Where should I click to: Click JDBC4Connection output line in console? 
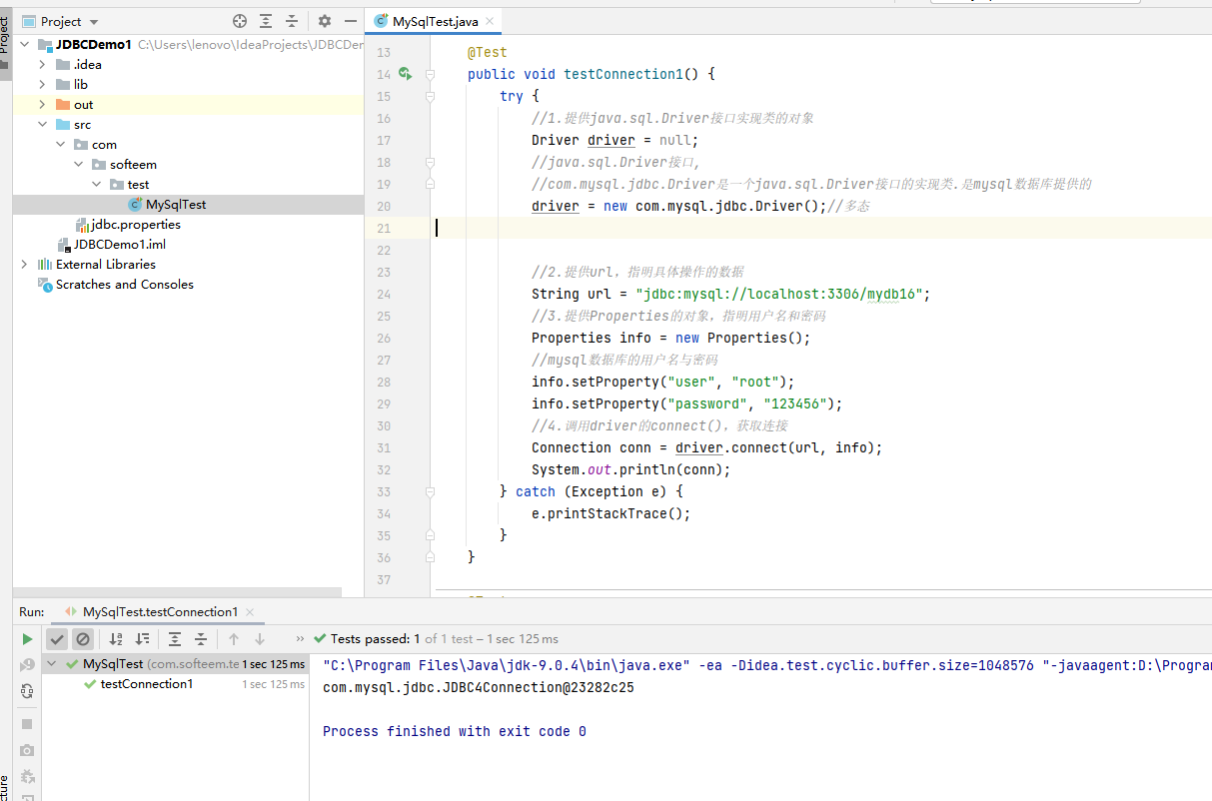pyautogui.click(x=479, y=688)
